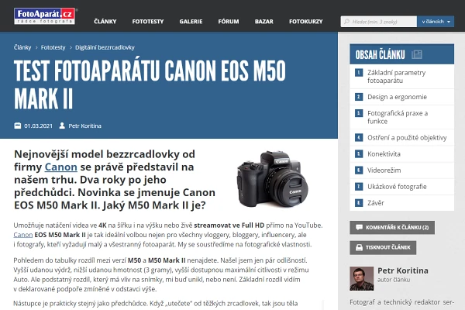The image size is (465, 310).
Task: Click the Canon link in the headline
Action: pos(60,167)
